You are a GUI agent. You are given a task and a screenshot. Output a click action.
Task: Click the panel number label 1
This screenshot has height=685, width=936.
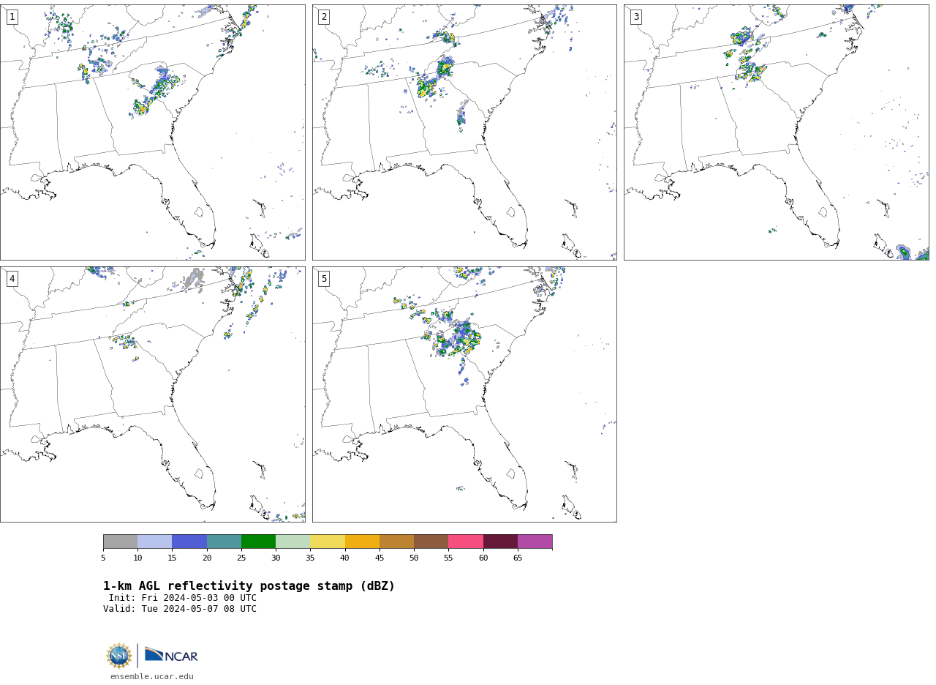coord(12,17)
